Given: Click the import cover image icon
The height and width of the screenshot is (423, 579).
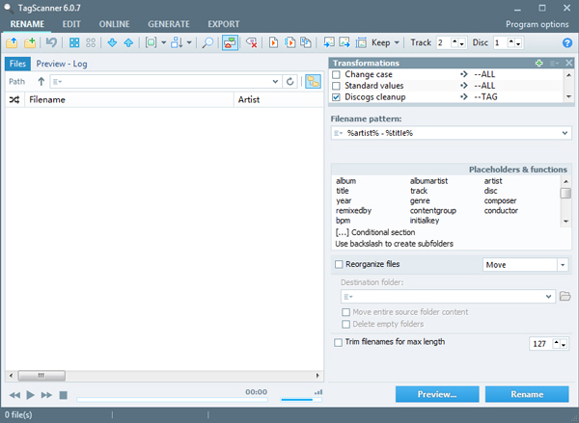Looking at the screenshot, I should pos(328,42).
